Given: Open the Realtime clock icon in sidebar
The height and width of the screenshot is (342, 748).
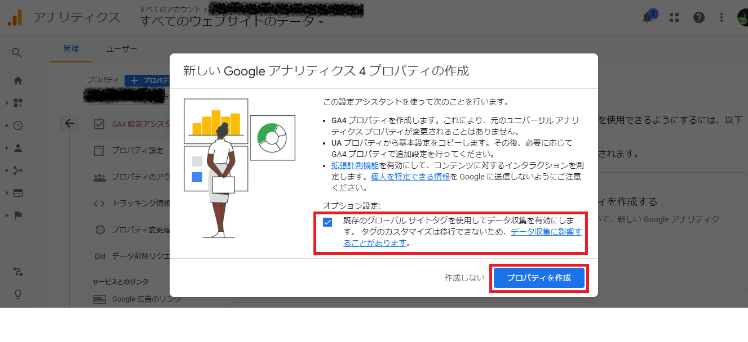Looking at the screenshot, I should click(17, 125).
